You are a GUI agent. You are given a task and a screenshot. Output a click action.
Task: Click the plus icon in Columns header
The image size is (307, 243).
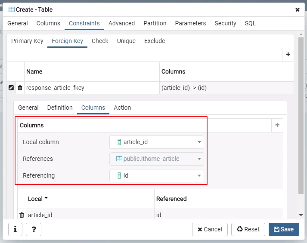point(277,125)
